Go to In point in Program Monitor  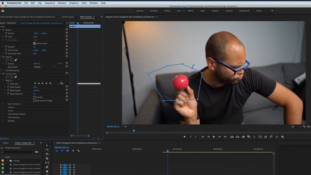(x=203, y=137)
